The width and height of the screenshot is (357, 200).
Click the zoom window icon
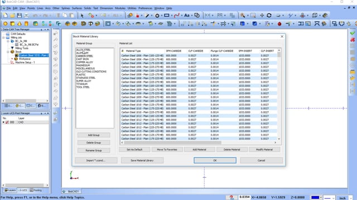[253, 16]
